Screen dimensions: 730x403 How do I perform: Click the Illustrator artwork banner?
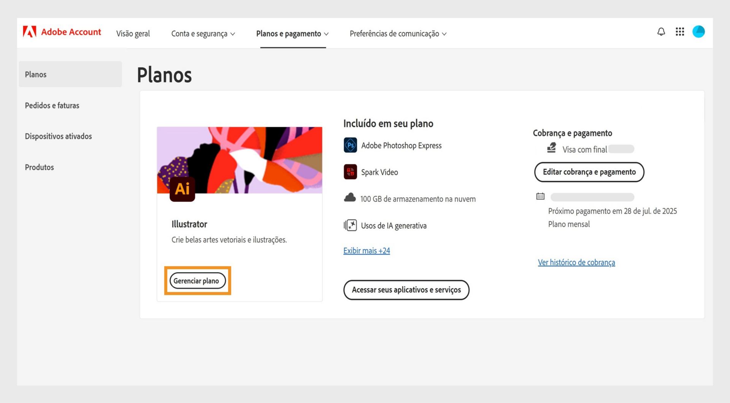coord(240,160)
